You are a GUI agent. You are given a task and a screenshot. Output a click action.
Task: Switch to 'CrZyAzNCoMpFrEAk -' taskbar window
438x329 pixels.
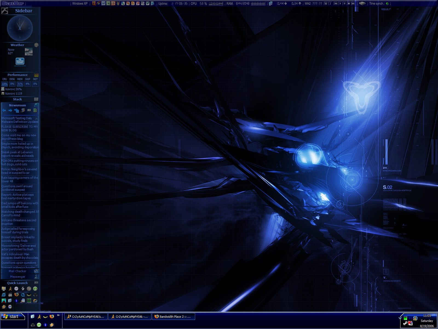click(x=130, y=317)
